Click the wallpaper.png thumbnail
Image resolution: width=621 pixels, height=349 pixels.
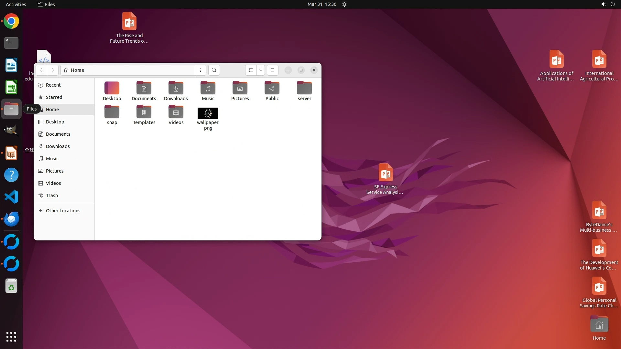tap(208, 113)
